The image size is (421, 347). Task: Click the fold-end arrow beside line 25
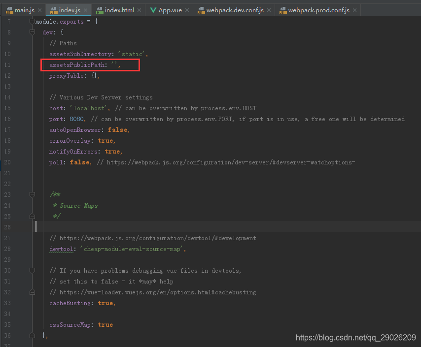click(32, 216)
